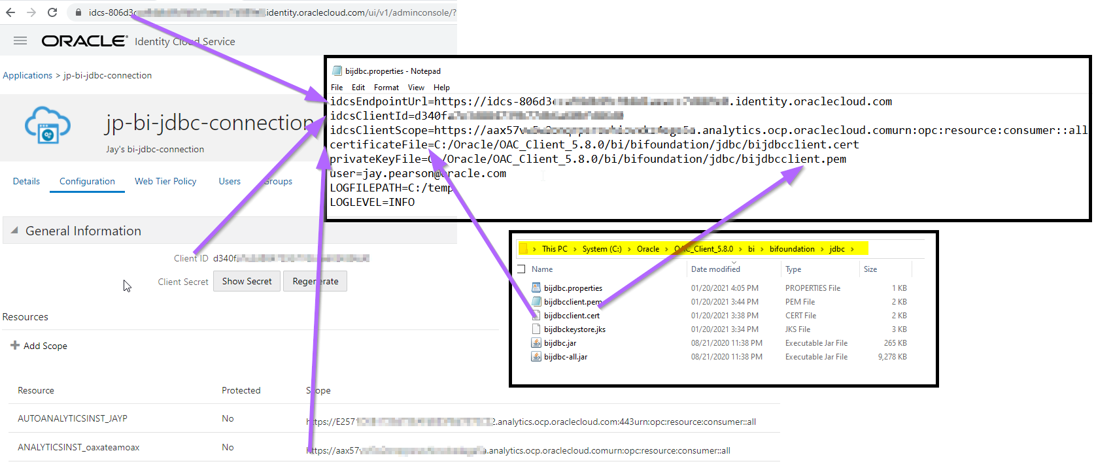The width and height of the screenshot is (1096, 468).
Task: Expand the chevron after Oracle breadcrumb
Action: click(x=666, y=249)
